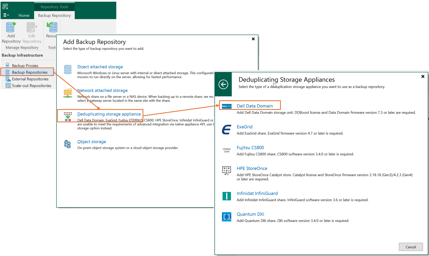Click 'Add Dell Data Domain storage unit' description

point(326,113)
